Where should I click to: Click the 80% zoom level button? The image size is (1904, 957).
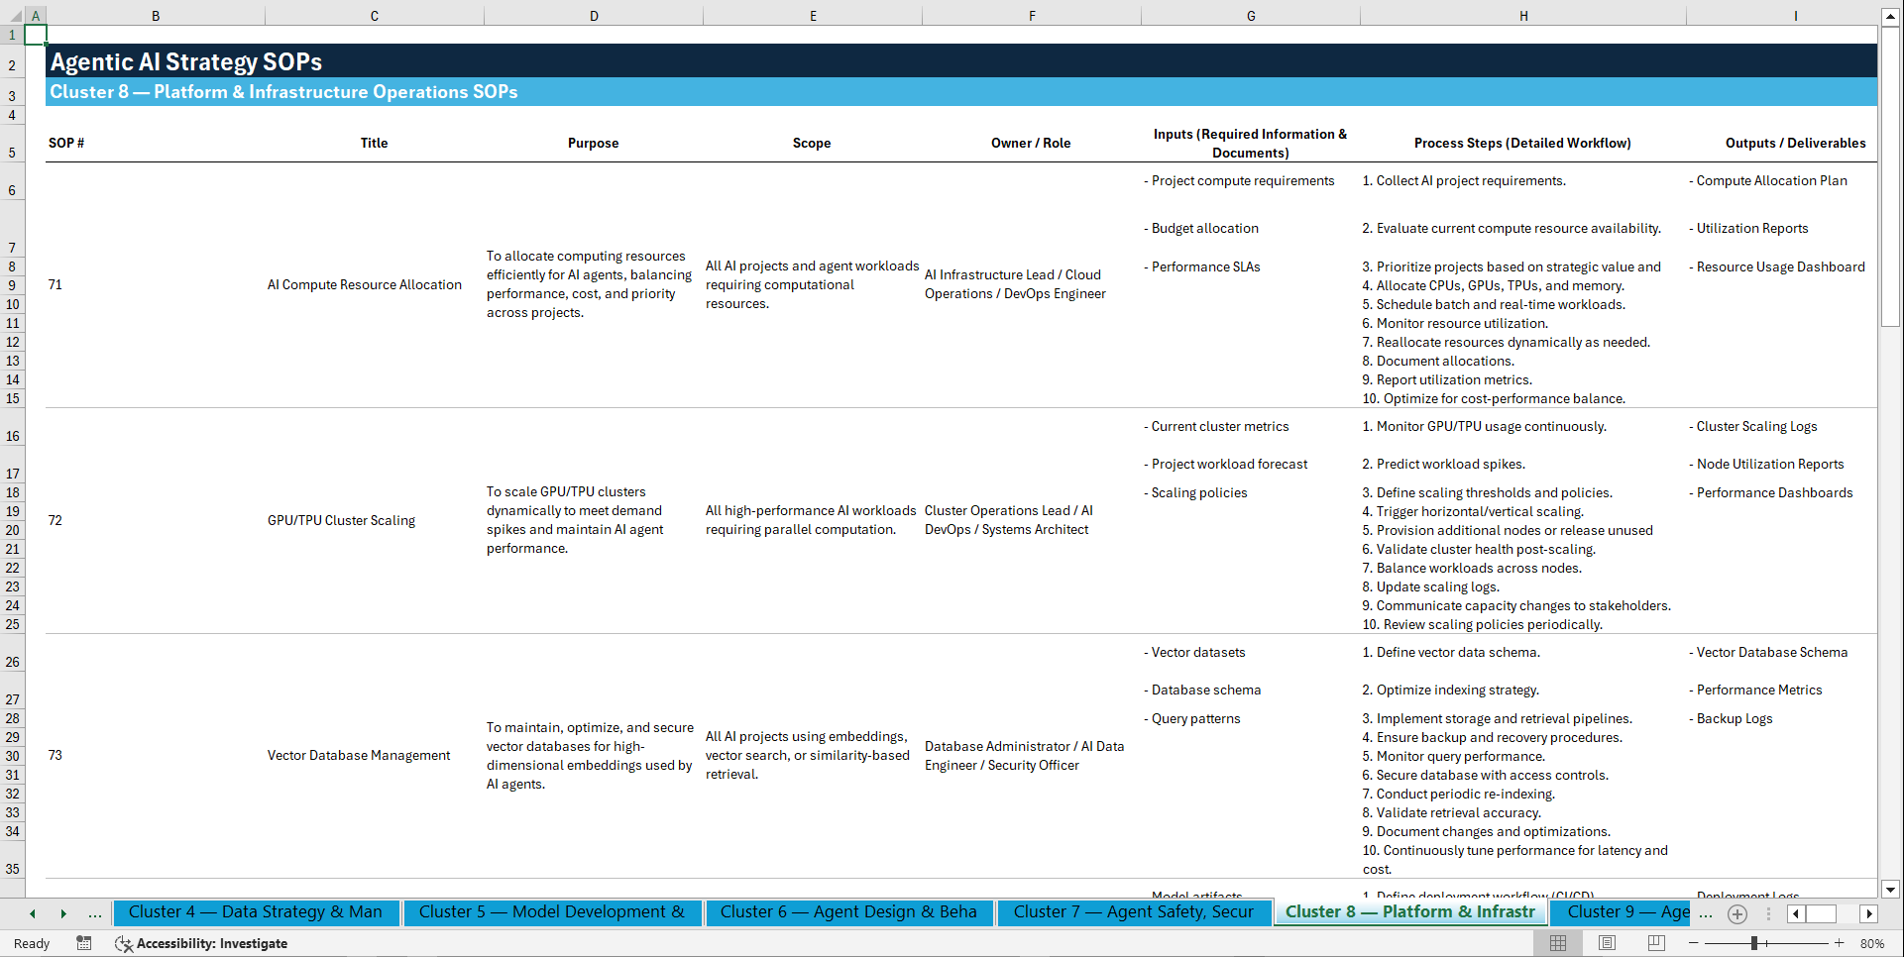[1872, 943]
